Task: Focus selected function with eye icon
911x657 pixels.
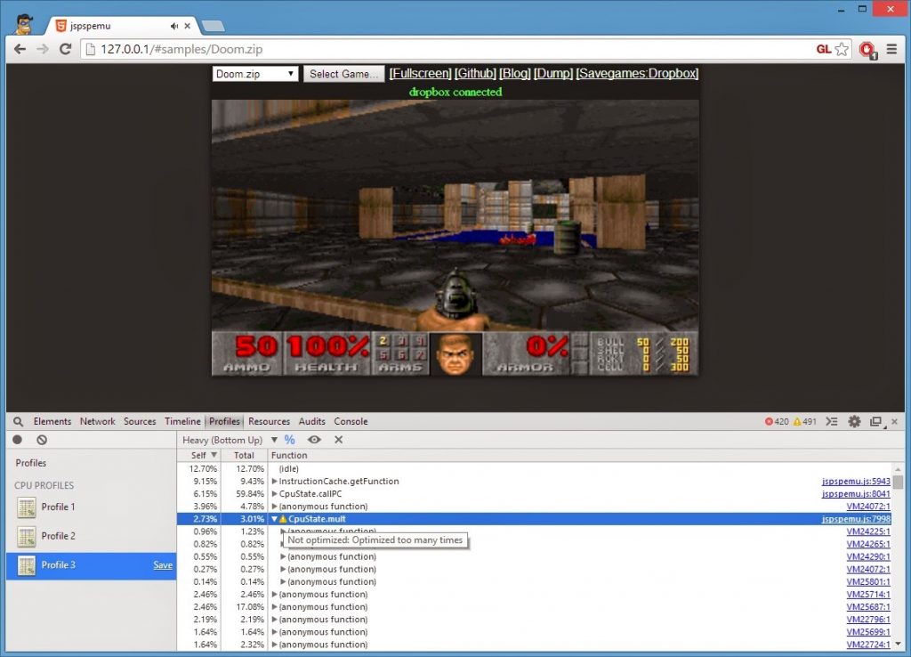Action: 314,440
